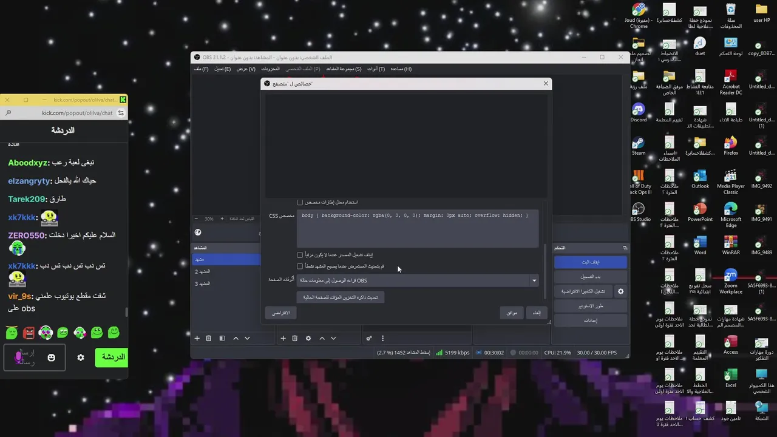Open the Help (H) menu
This screenshot has height=437, width=777.
401,69
